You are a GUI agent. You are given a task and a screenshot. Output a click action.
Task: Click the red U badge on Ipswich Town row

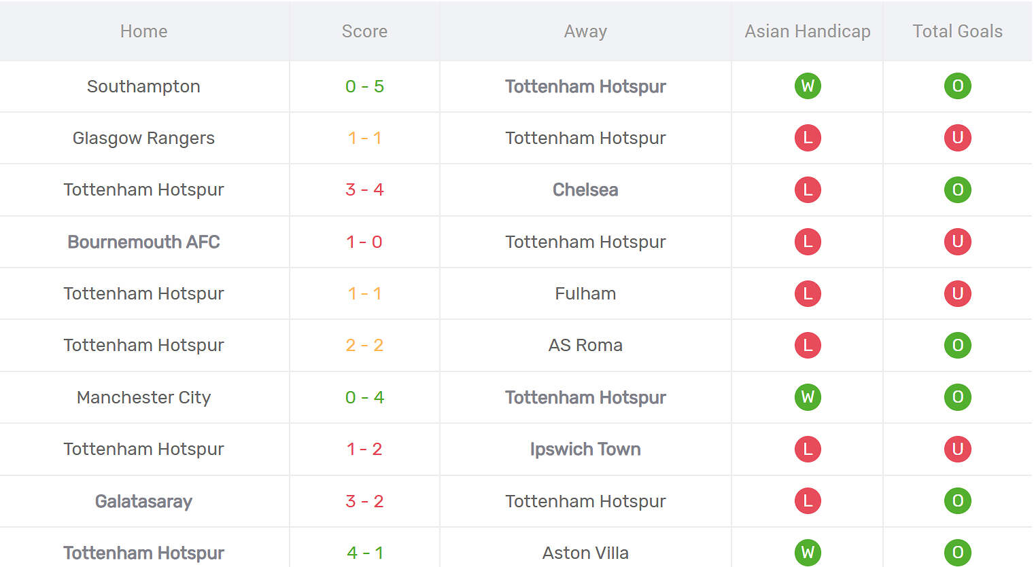click(x=958, y=449)
